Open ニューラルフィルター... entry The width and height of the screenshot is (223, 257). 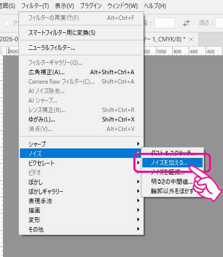pos(81,48)
